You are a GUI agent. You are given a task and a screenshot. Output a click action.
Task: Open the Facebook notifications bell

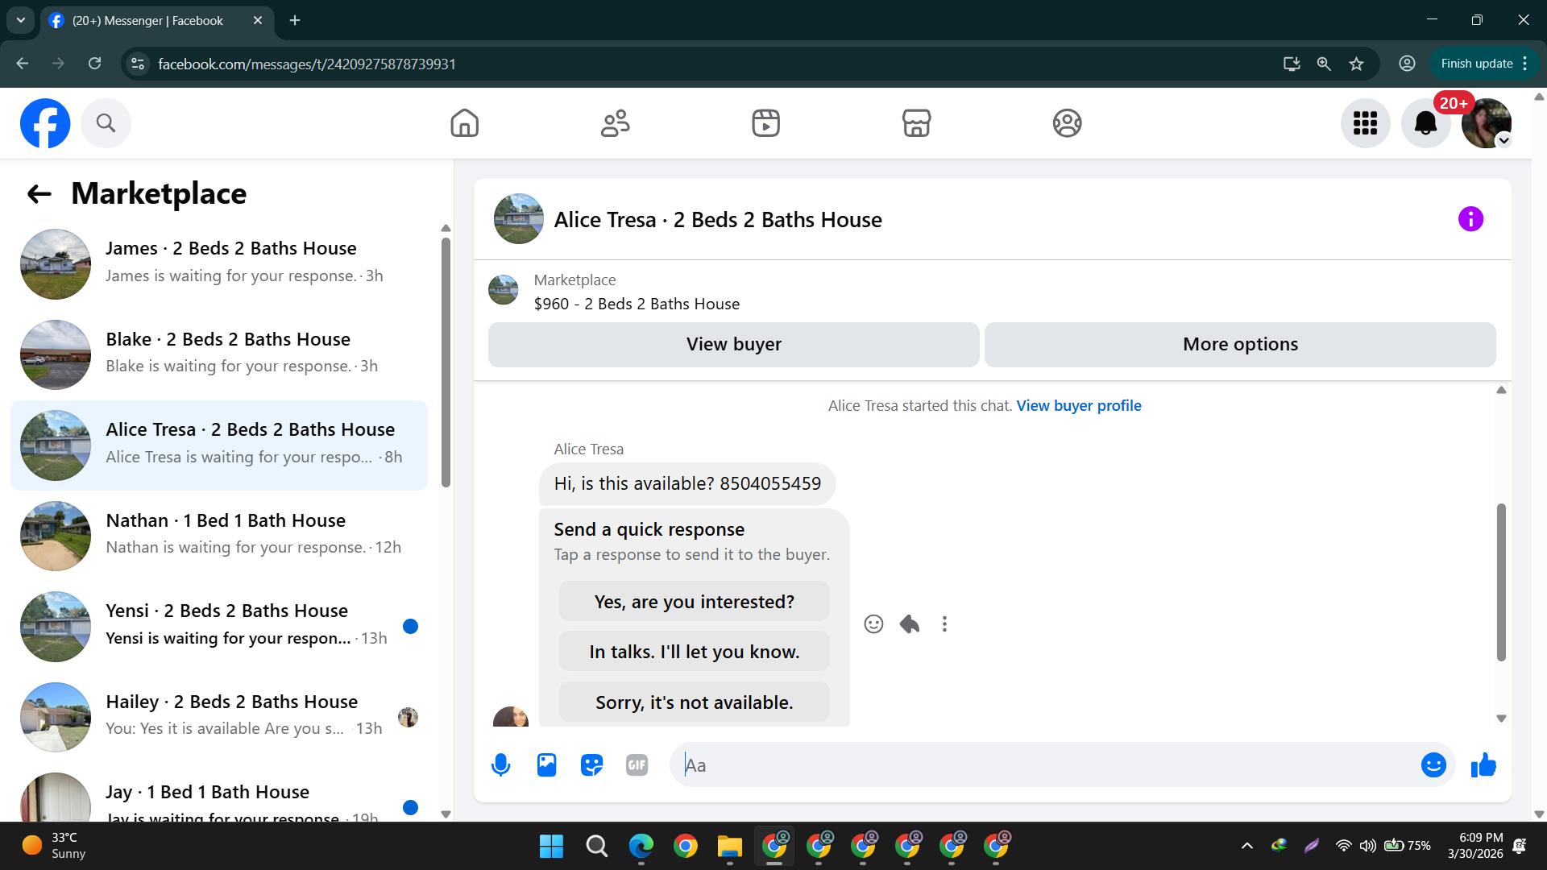click(1425, 123)
